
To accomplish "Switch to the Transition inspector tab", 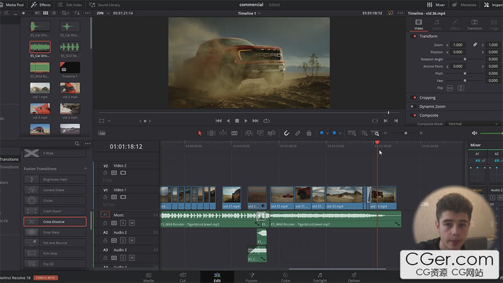I will tap(474, 25).
